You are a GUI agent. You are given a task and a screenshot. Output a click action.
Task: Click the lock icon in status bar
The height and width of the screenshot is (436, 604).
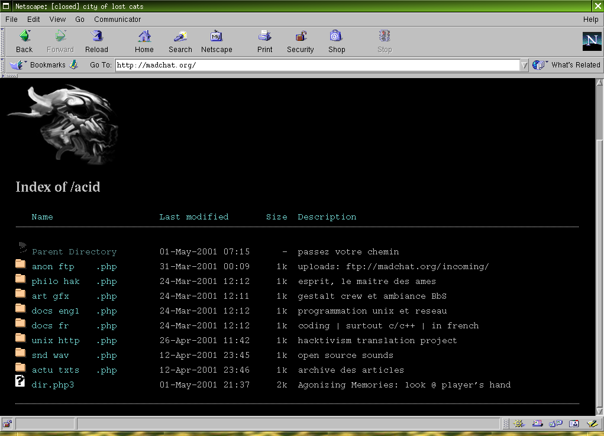[7, 424]
